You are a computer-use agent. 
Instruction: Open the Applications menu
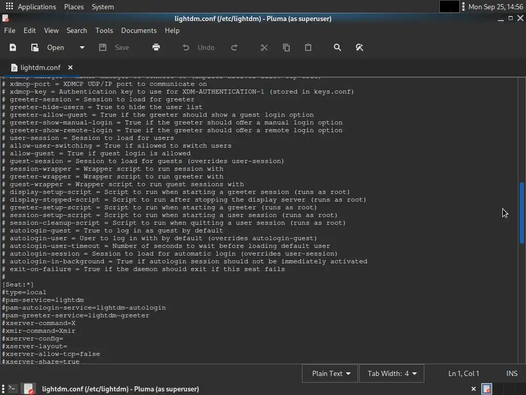coord(37,7)
